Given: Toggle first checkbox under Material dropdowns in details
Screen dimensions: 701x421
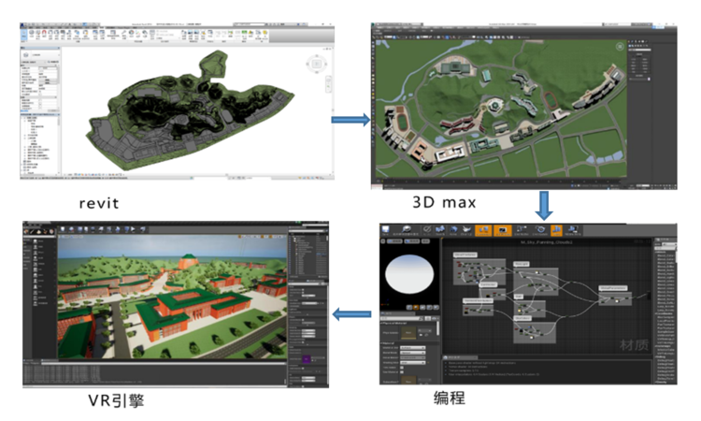Looking at the screenshot, I should (x=402, y=368).
